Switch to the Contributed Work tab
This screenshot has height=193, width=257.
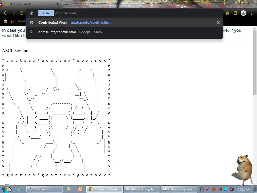(31, 4)
